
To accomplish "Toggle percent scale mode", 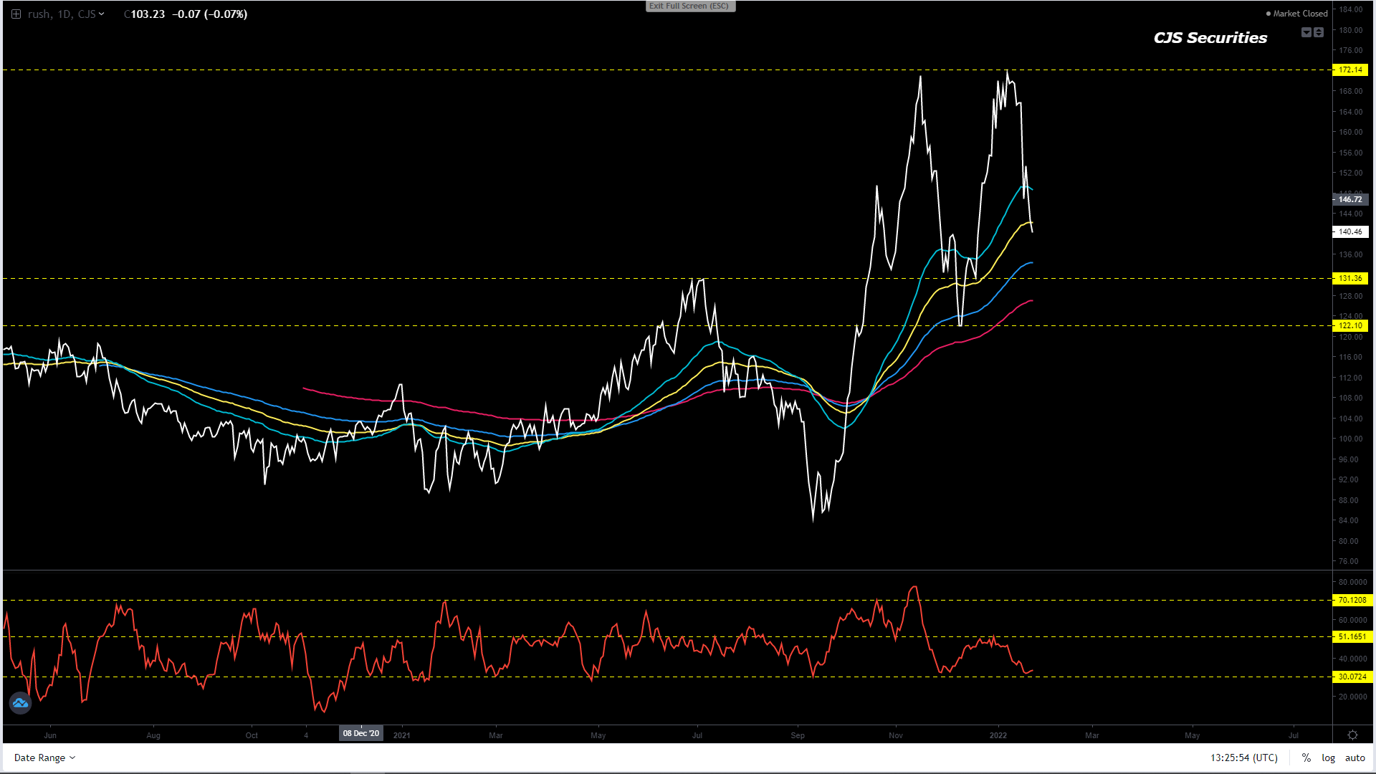I will coord(1306,758).
